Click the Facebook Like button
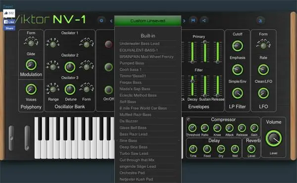The height and width of the screenshot is (183, 297). pos(9,22)
